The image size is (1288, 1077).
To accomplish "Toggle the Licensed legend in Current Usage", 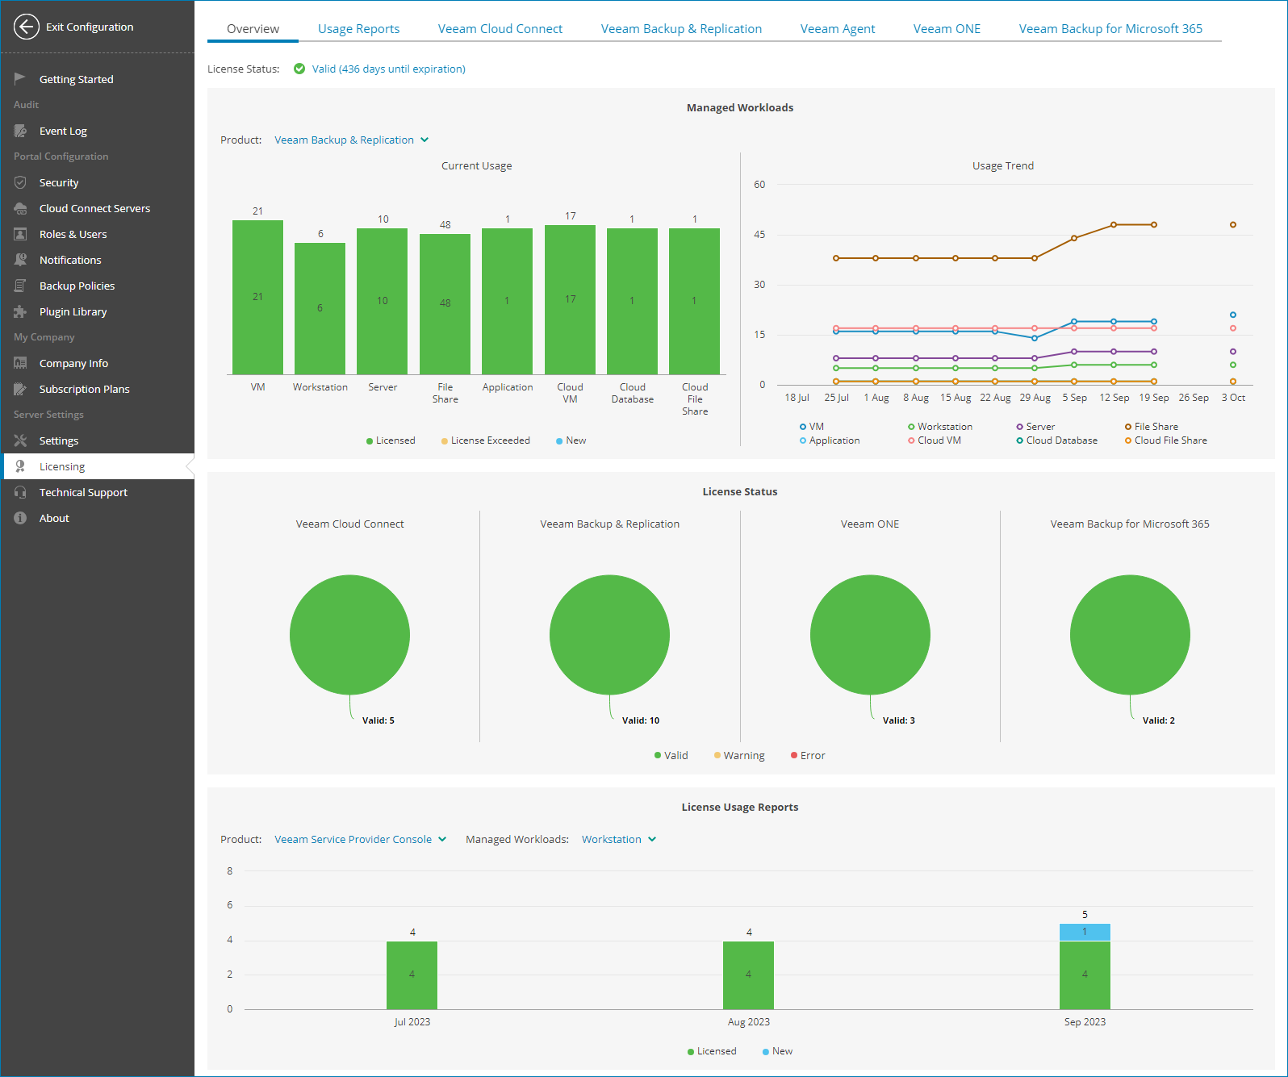I will pos(391,440).
